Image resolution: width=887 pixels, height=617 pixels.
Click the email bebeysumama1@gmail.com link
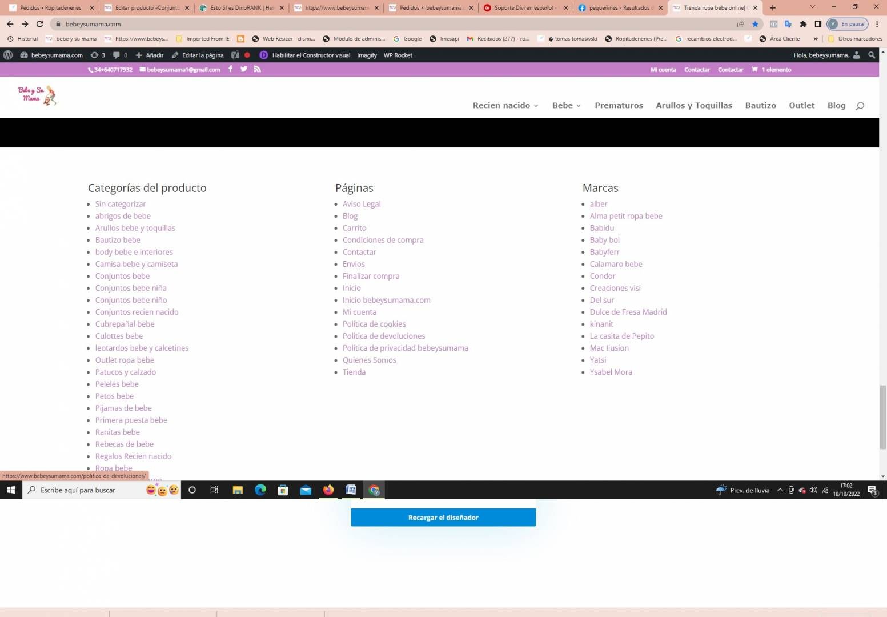(180, 70)
